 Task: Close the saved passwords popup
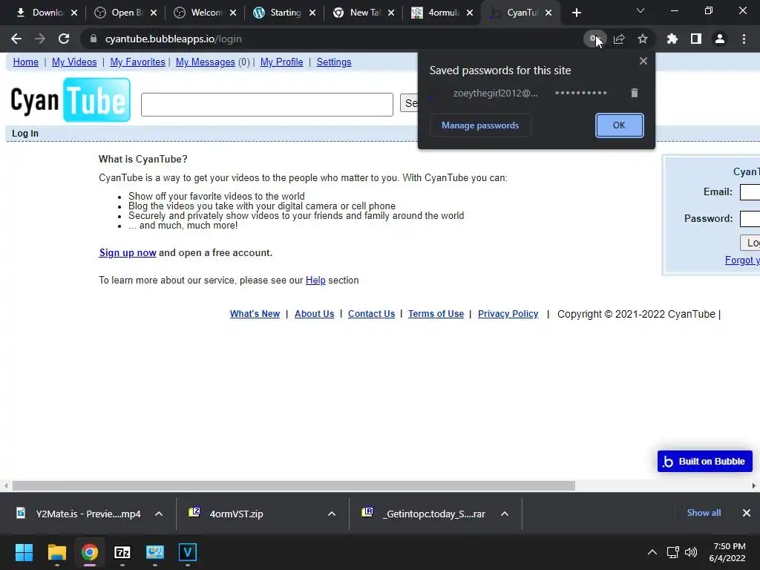(x=643, y=61)
